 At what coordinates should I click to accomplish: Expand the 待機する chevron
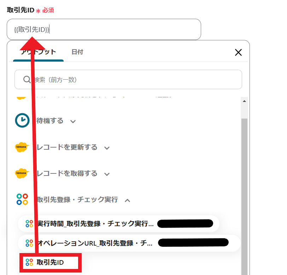73,121
